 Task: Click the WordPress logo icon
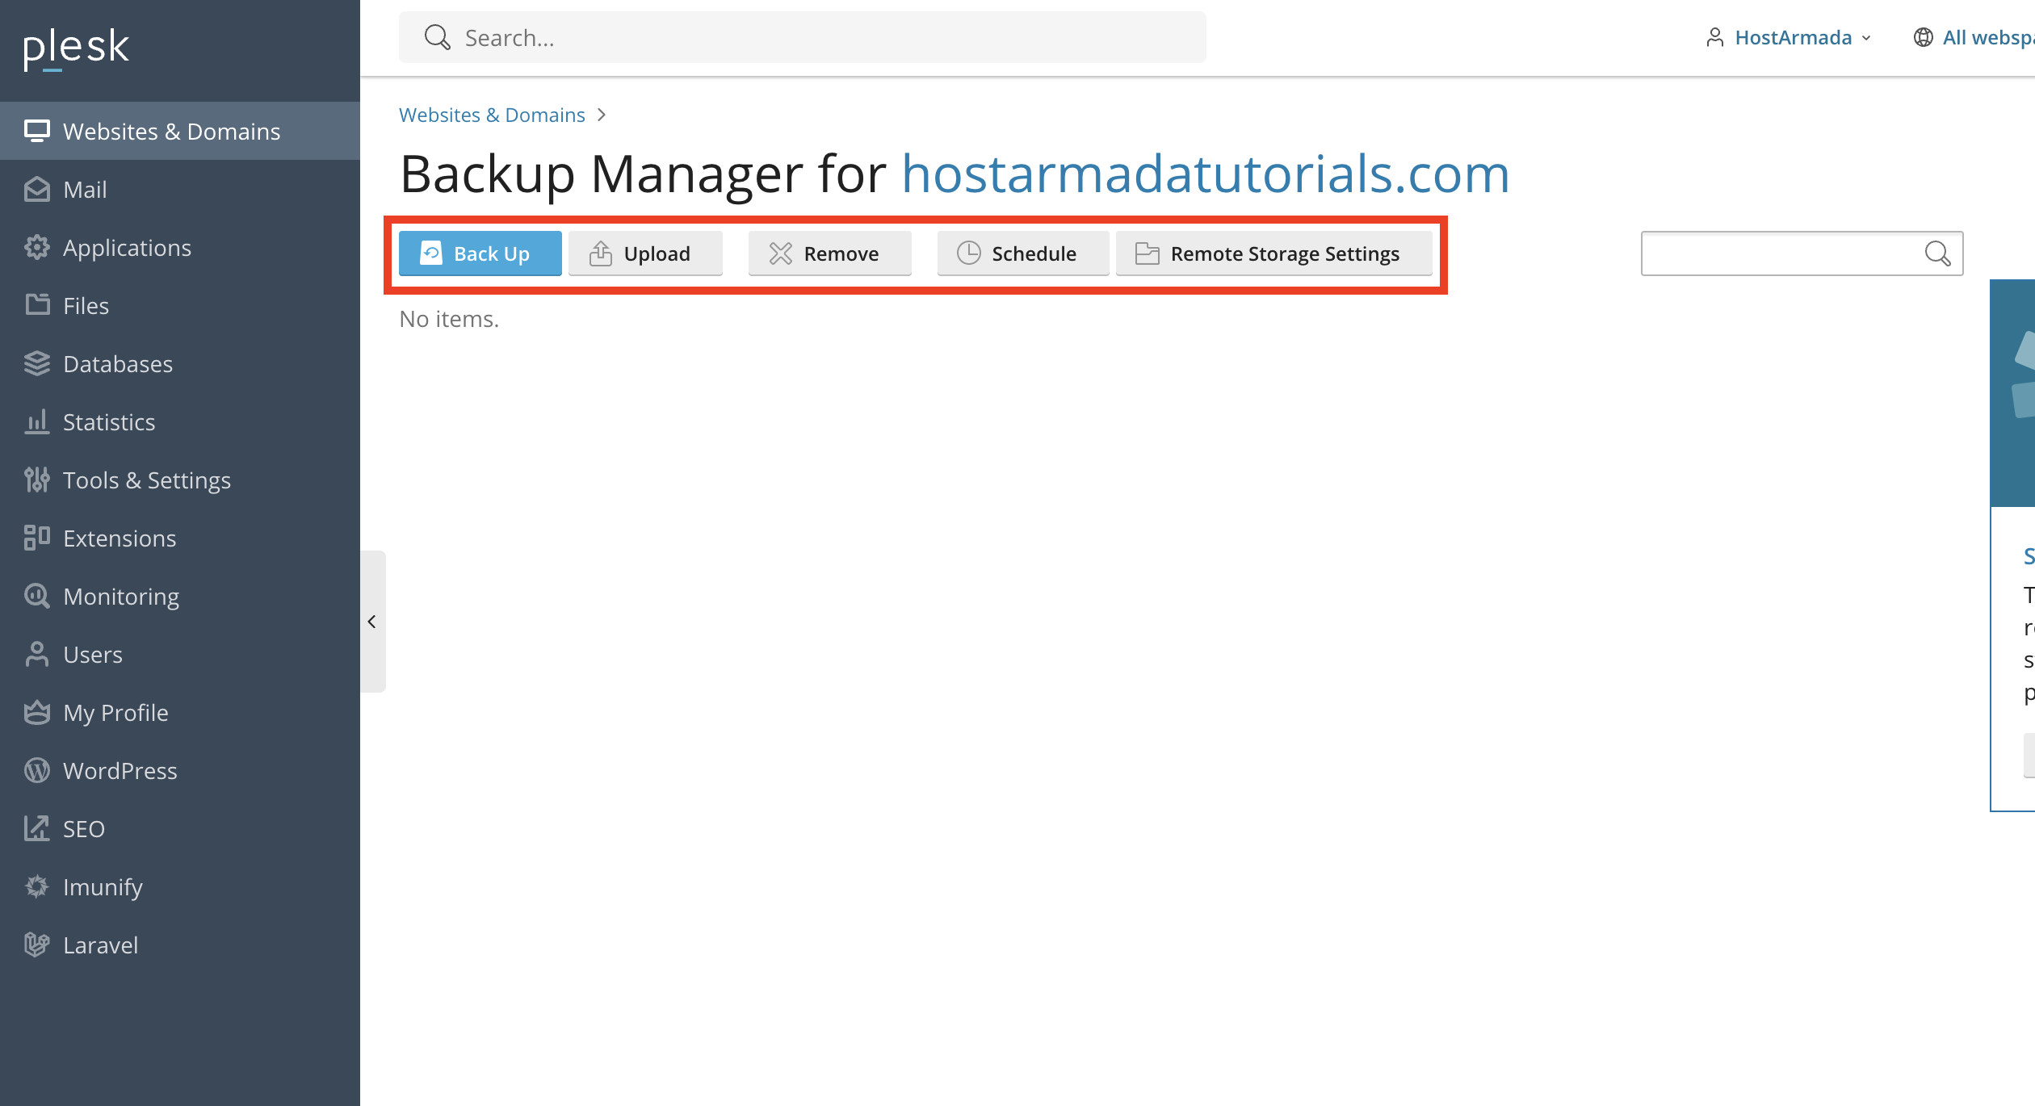tap(37, 770)
